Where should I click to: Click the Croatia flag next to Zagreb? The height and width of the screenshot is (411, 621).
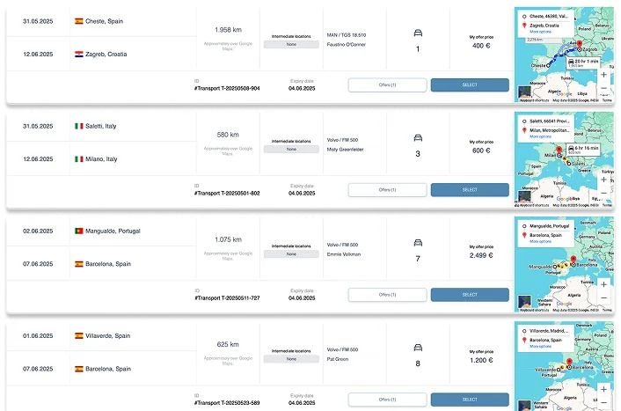click(79, 54)
